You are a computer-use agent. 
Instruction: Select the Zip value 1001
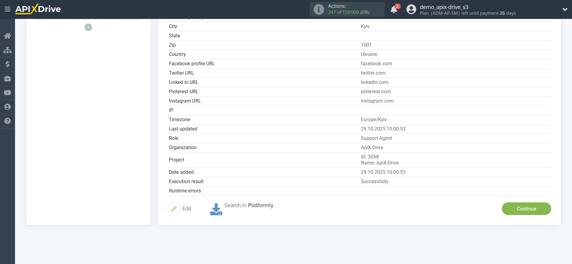coord(366,45)
